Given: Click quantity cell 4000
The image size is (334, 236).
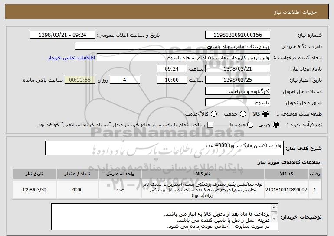Looking at the screenshot, I should pyautogui.click(x=77, y=190).
